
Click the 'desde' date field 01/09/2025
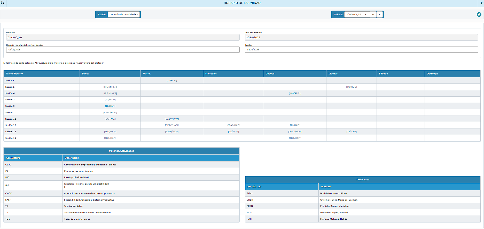pos(123,50)
